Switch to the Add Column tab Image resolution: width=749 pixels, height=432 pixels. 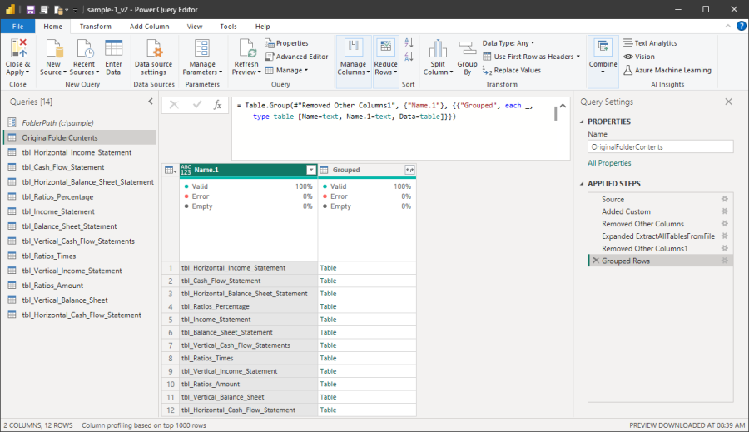(149, 27)
